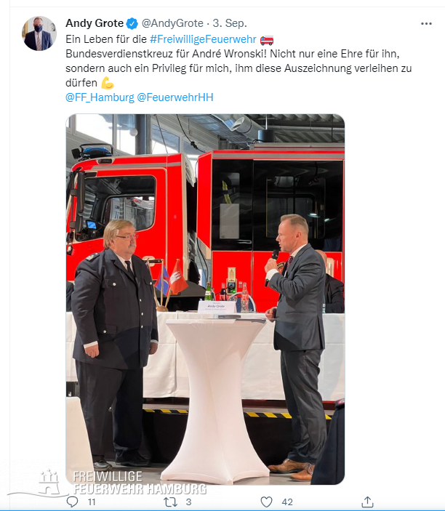Click the flexed biceps emoji
This screenshot has width=445, height=511.
point(108,83)
